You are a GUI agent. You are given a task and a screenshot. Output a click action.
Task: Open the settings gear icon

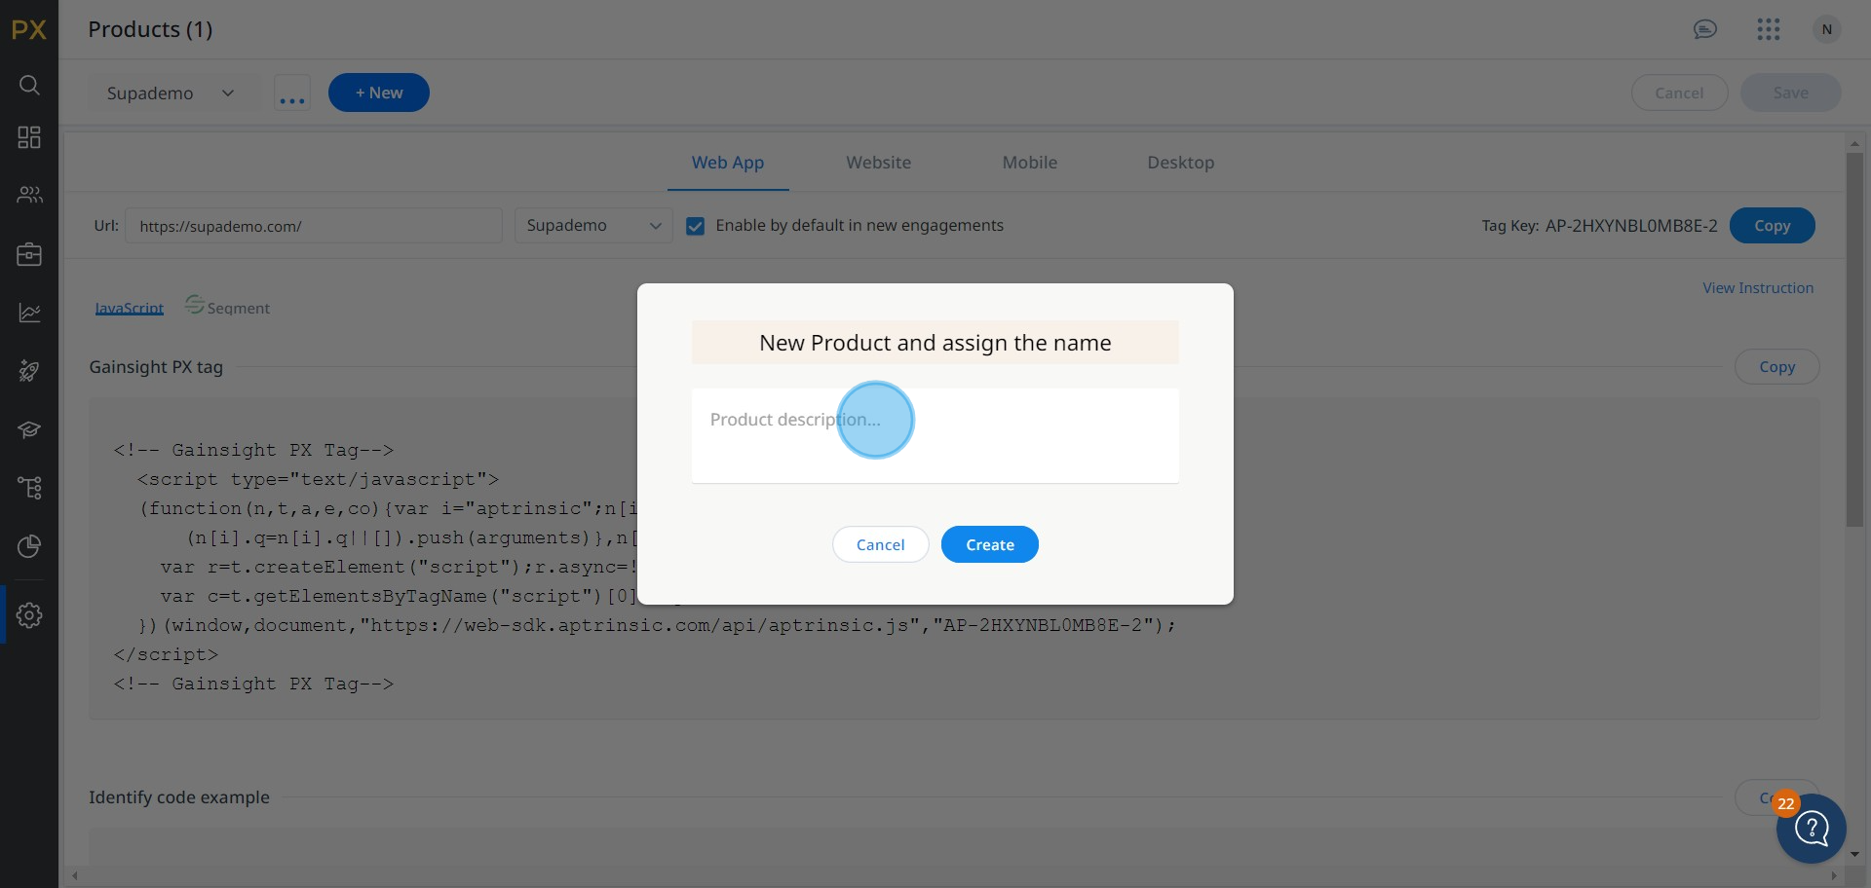29,615
